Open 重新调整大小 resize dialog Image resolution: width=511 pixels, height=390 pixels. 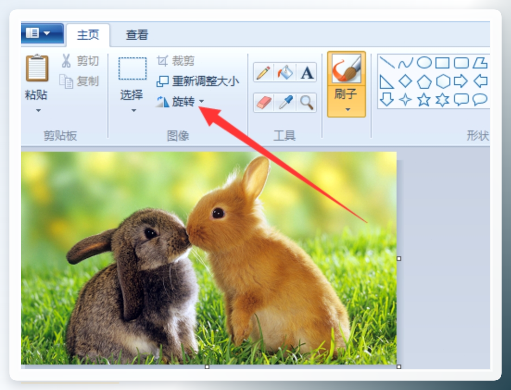(x=198, y=81)
